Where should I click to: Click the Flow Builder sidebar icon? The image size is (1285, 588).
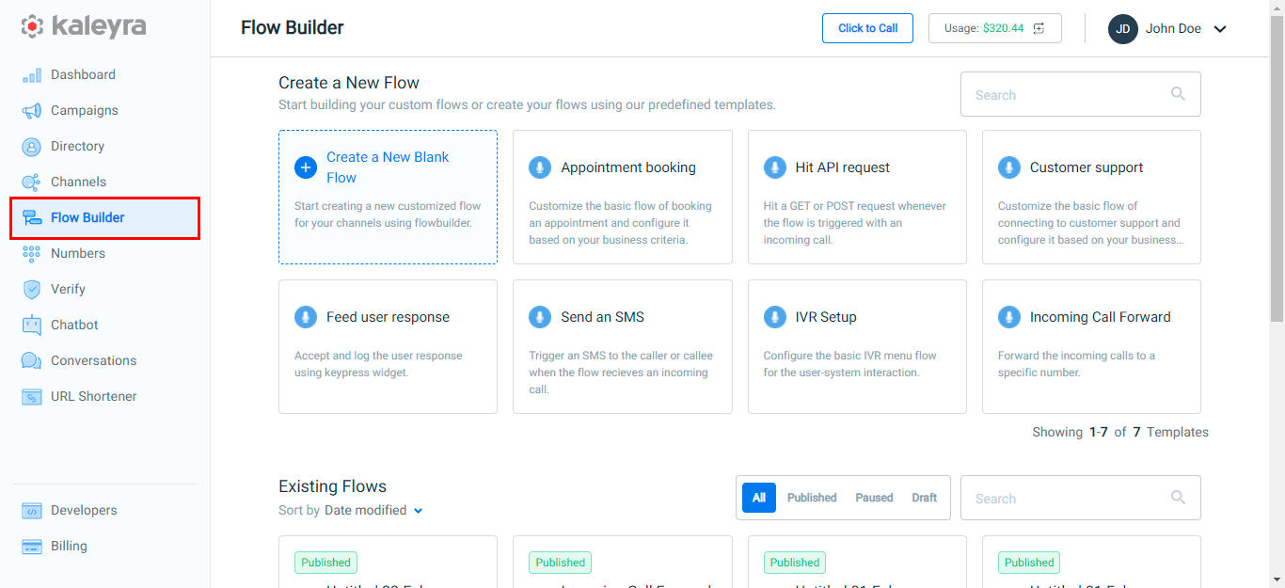pos(32,218)
